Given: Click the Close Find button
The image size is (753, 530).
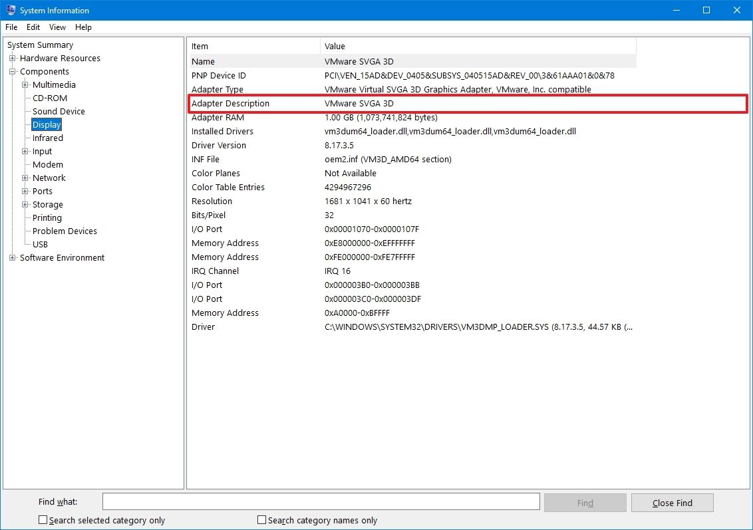Looking at the screenshot, I should [672, 503].
